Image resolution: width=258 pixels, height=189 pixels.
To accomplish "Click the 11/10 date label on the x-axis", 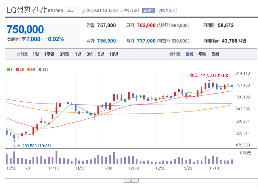I will [x=53, y=168].
